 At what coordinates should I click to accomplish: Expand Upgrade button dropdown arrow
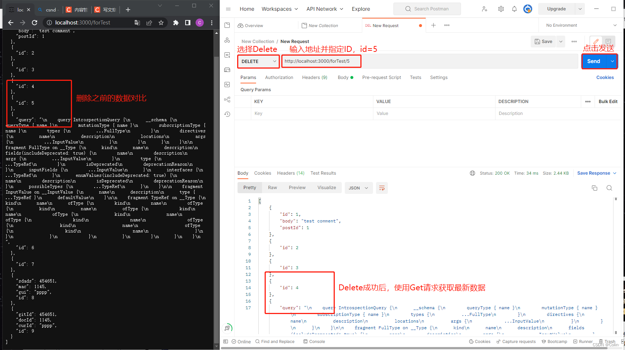point(580,9)
